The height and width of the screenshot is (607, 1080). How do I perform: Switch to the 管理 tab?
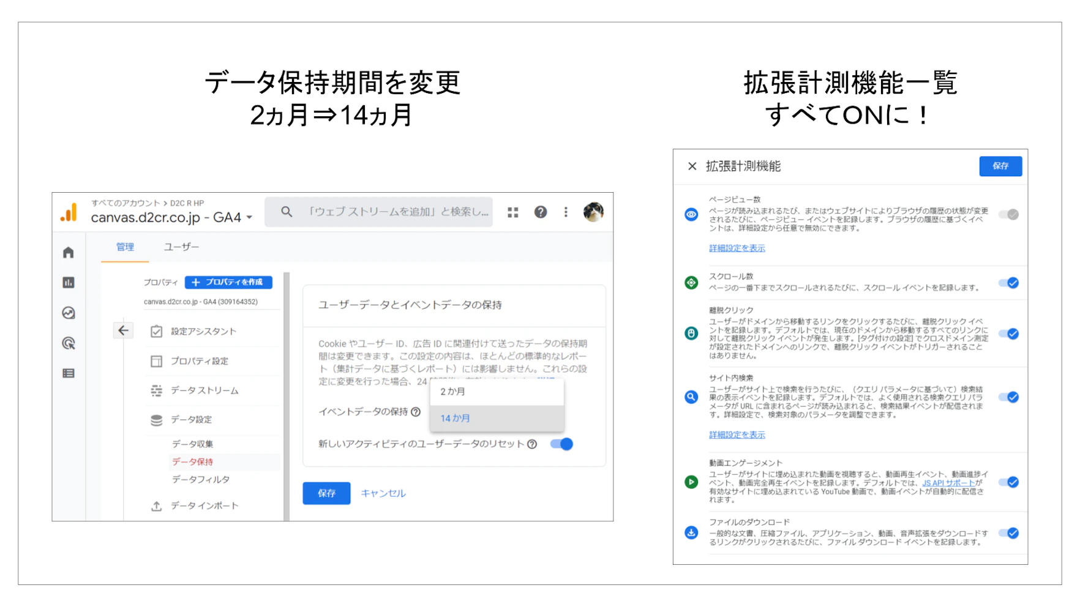point(125,247)
